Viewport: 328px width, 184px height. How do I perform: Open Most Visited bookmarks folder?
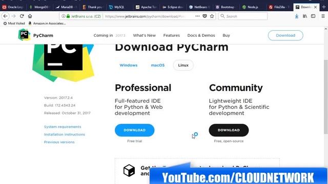[14, 24]
